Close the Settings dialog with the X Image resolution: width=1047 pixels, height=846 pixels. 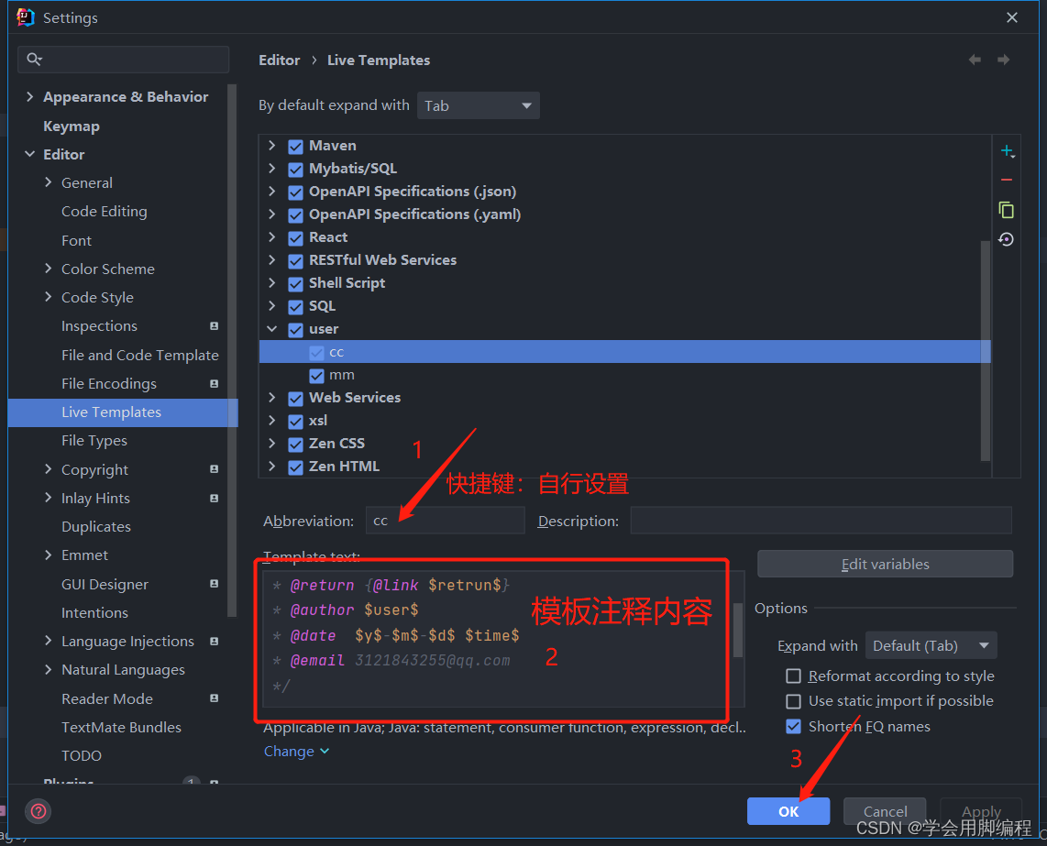coord(1012,17)
